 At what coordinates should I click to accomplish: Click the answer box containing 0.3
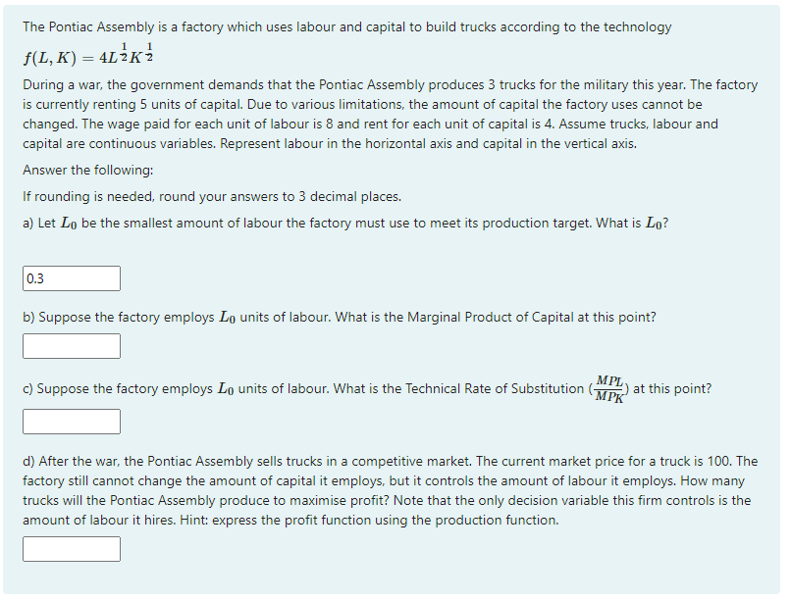click(71, 278)
